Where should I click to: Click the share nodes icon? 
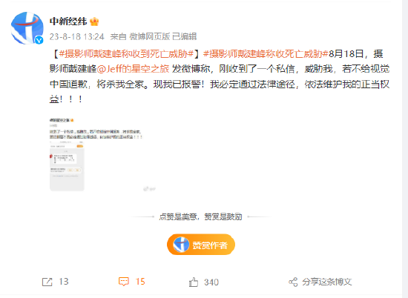[293, 282]
